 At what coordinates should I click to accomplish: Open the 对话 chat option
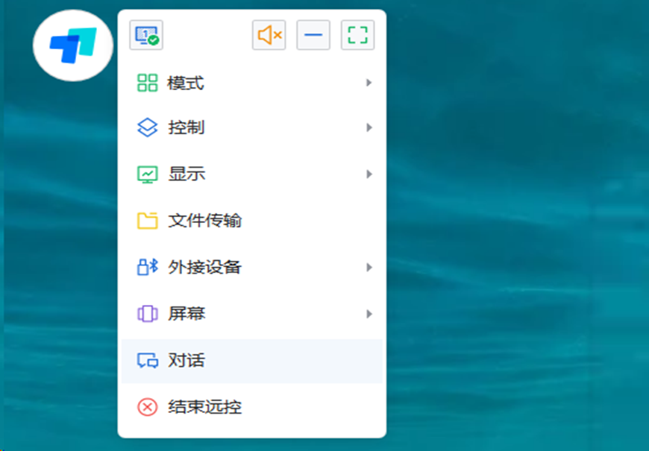click(x=252, y=361)
